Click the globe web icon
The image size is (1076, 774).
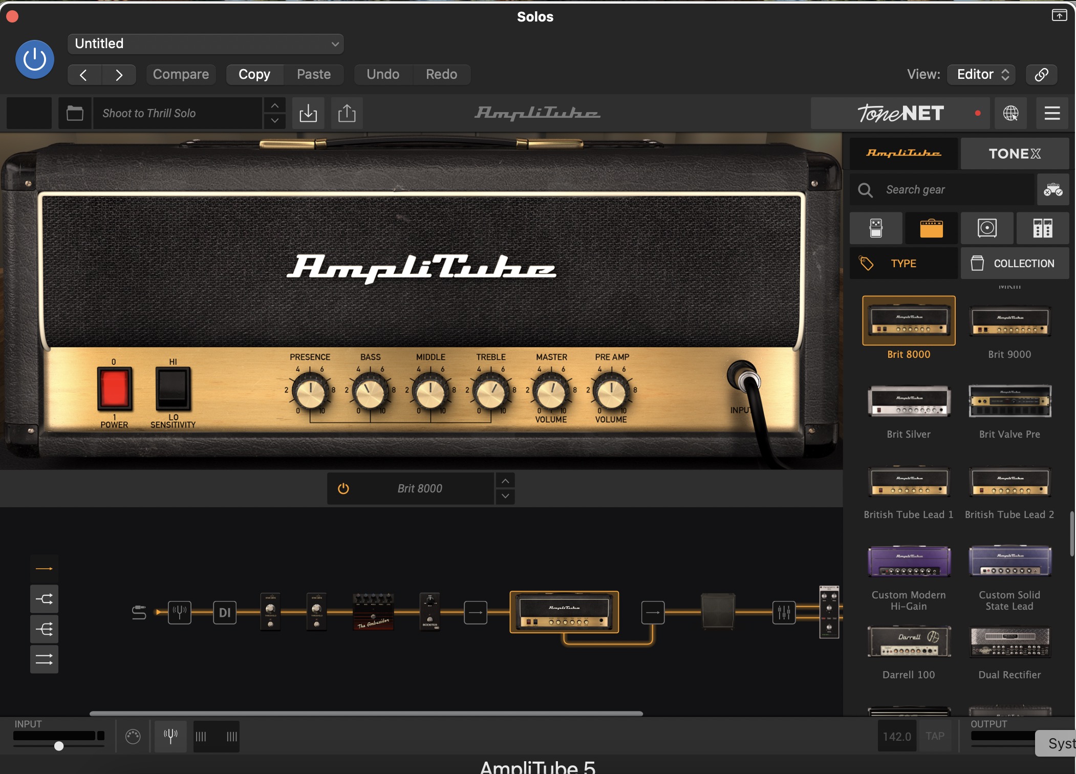1010,113
